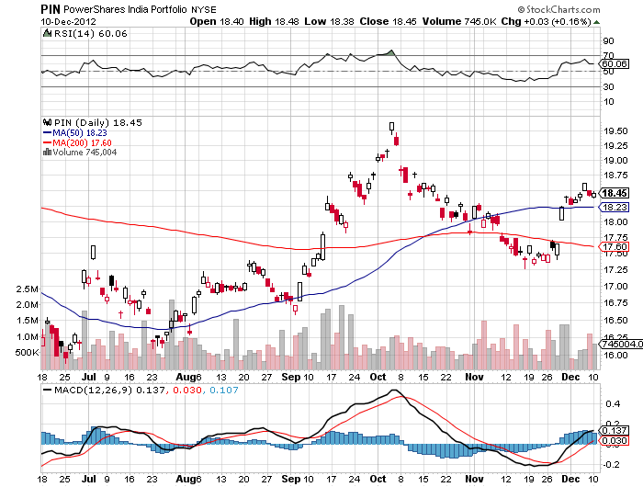Click the volume bars icon in the legend
This screenshot has height=487, width=643.
(47, 153)
